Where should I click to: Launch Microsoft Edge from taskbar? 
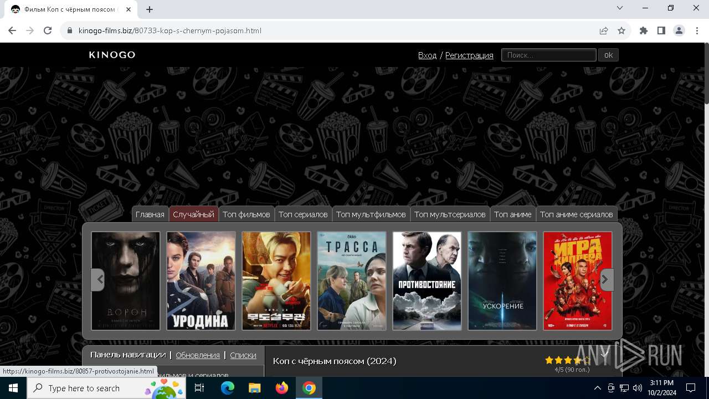coord(228,388)
